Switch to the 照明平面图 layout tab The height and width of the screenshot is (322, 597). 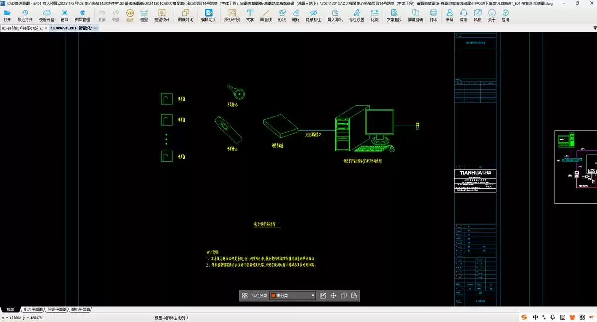point(57,309)
